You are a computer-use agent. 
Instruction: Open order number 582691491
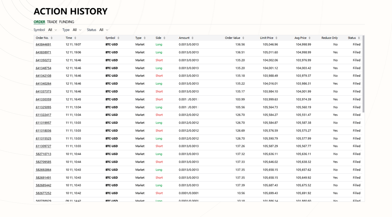[43, 178]
